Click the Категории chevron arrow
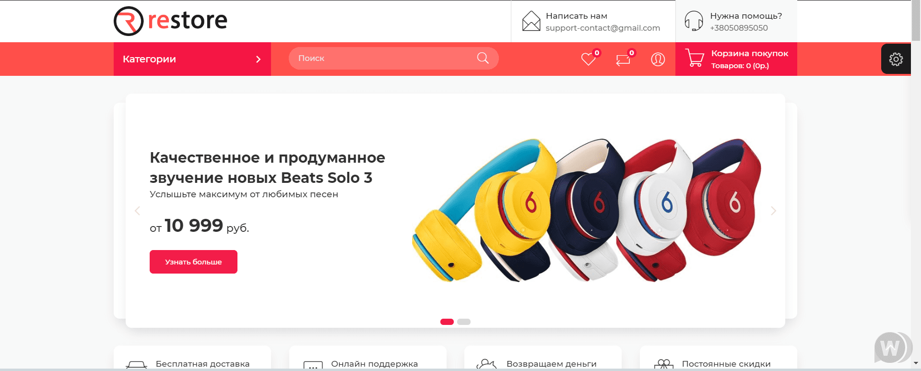Image resolution: width=921 pixels, height=371 pixels. tap(258, 59)
